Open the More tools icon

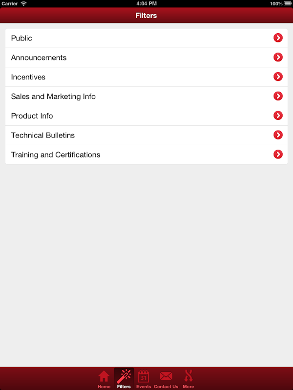point(188,376)
